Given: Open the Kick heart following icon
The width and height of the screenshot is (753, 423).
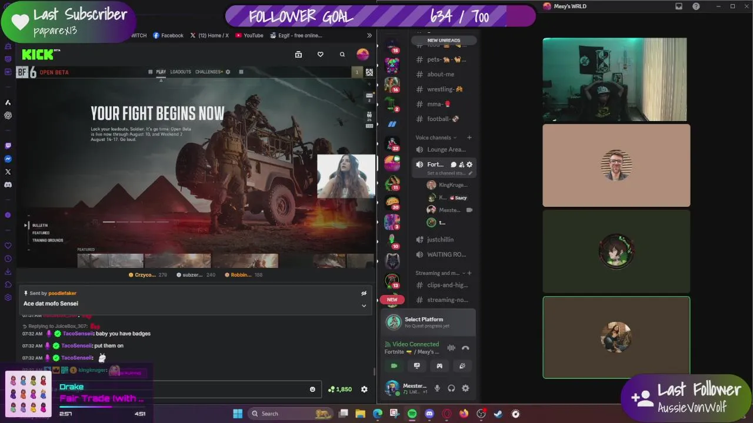Looking at the screenshot, I should pyautogui.click(x=320, y=55).
